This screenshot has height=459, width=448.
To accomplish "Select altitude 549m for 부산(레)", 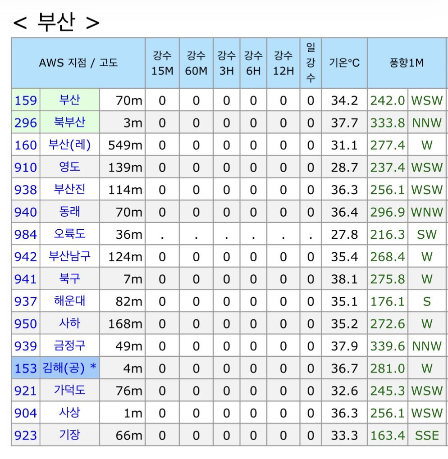I will coord(125,145).
